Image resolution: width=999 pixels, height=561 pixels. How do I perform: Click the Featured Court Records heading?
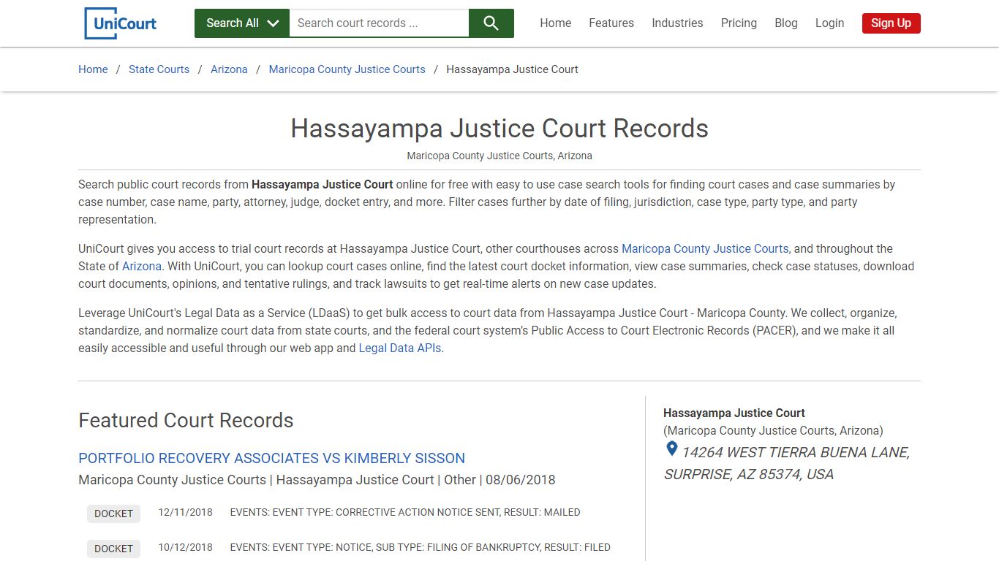[186, 421]
